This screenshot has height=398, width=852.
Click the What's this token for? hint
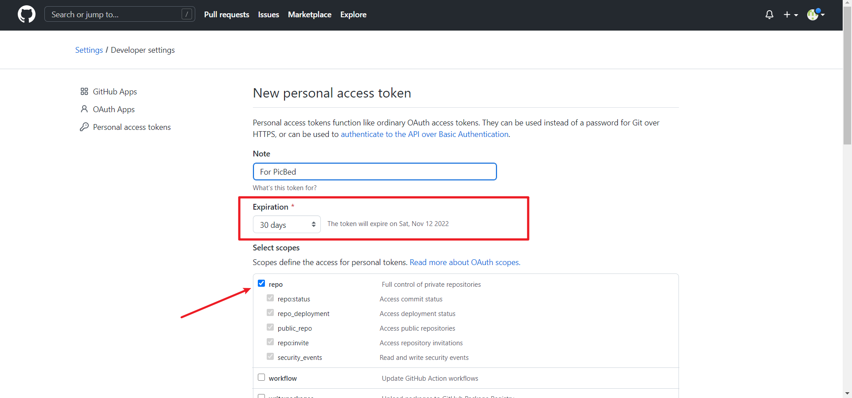285,188
